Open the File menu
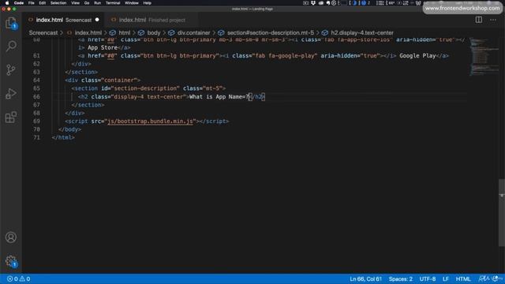 pos(32,3)
